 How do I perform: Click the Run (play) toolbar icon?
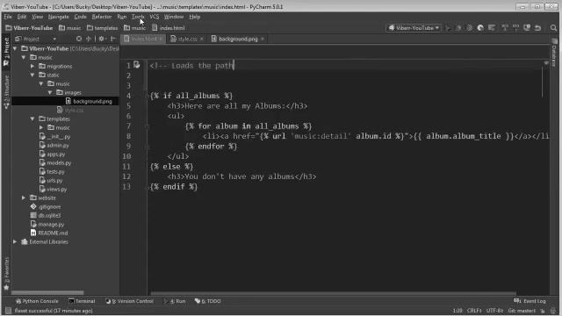[x=448, y=27]
